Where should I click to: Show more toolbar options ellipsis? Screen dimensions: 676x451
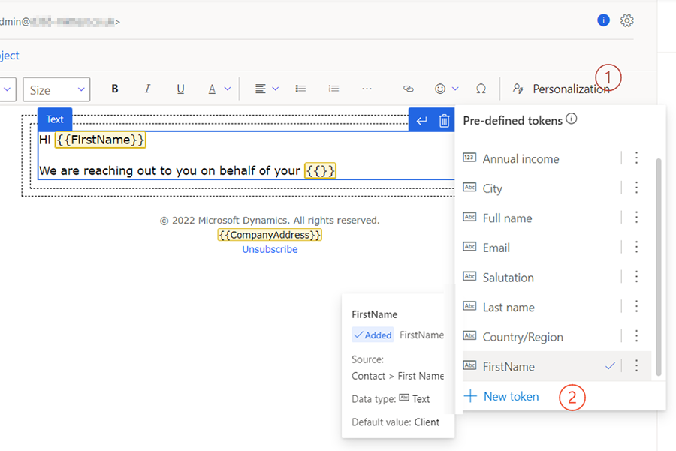point(367,89)
